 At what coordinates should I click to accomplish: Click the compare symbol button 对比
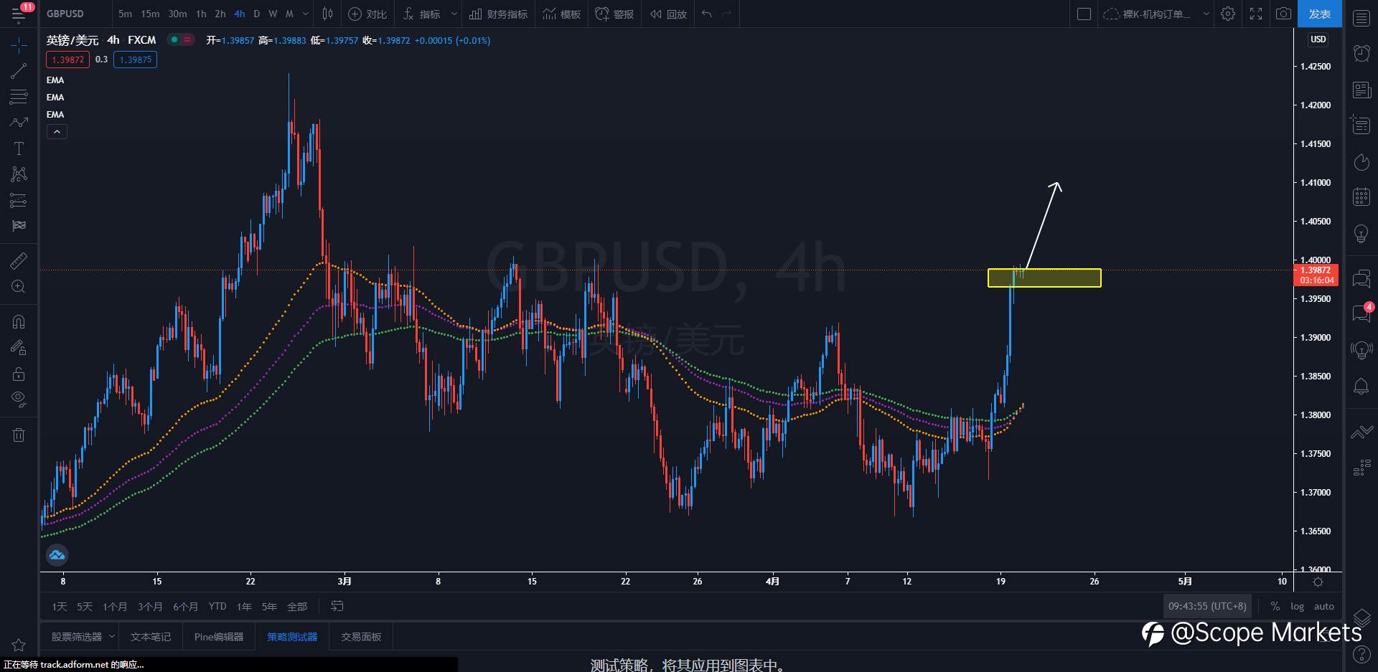click(367, 14)
